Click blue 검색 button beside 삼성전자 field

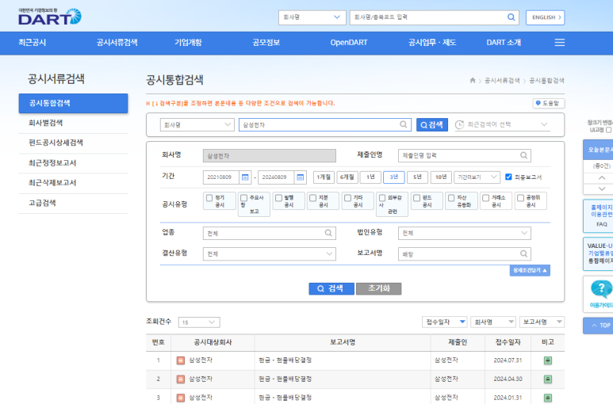(432, 125)
